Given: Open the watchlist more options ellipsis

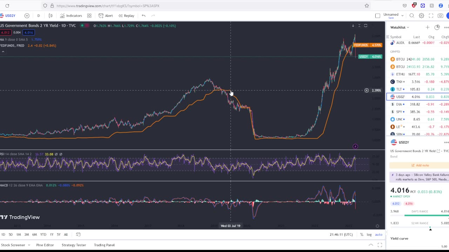Looking at the screenshot, I should [x=446, y=27].
